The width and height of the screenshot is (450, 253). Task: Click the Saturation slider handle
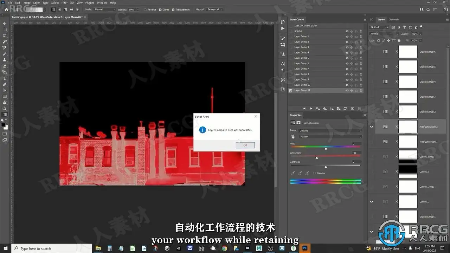(x=317, y=158)
